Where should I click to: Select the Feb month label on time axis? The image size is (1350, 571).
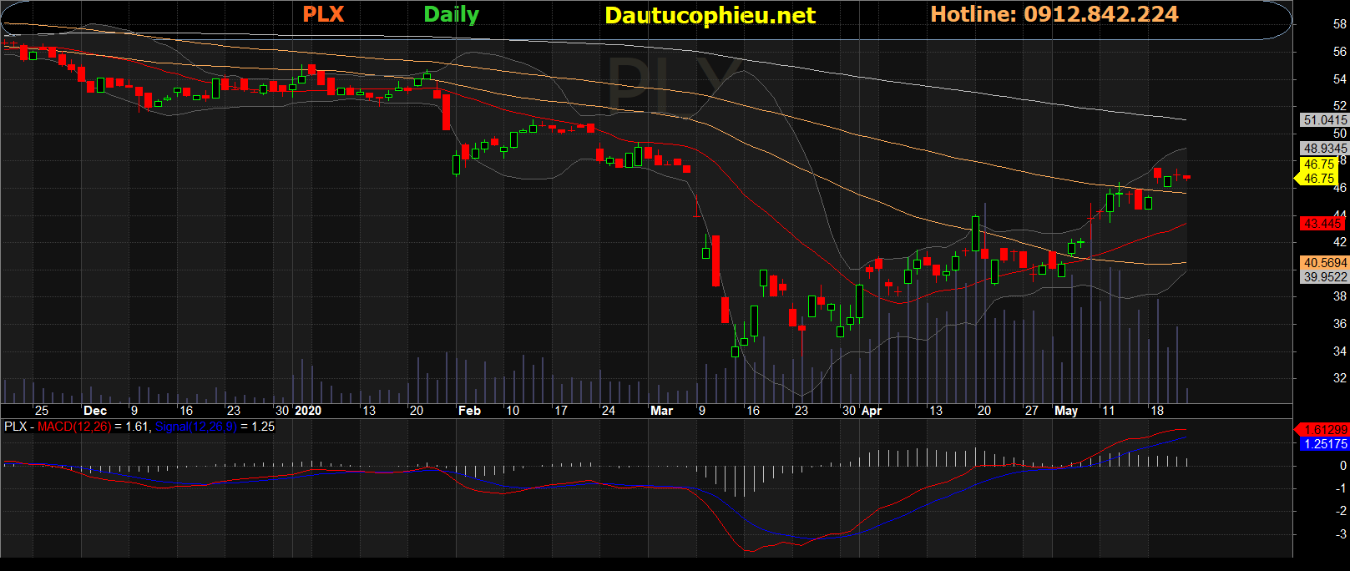coord(469,411)
